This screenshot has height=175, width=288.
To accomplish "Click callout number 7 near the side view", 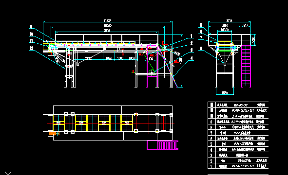I will pos(201,38).
